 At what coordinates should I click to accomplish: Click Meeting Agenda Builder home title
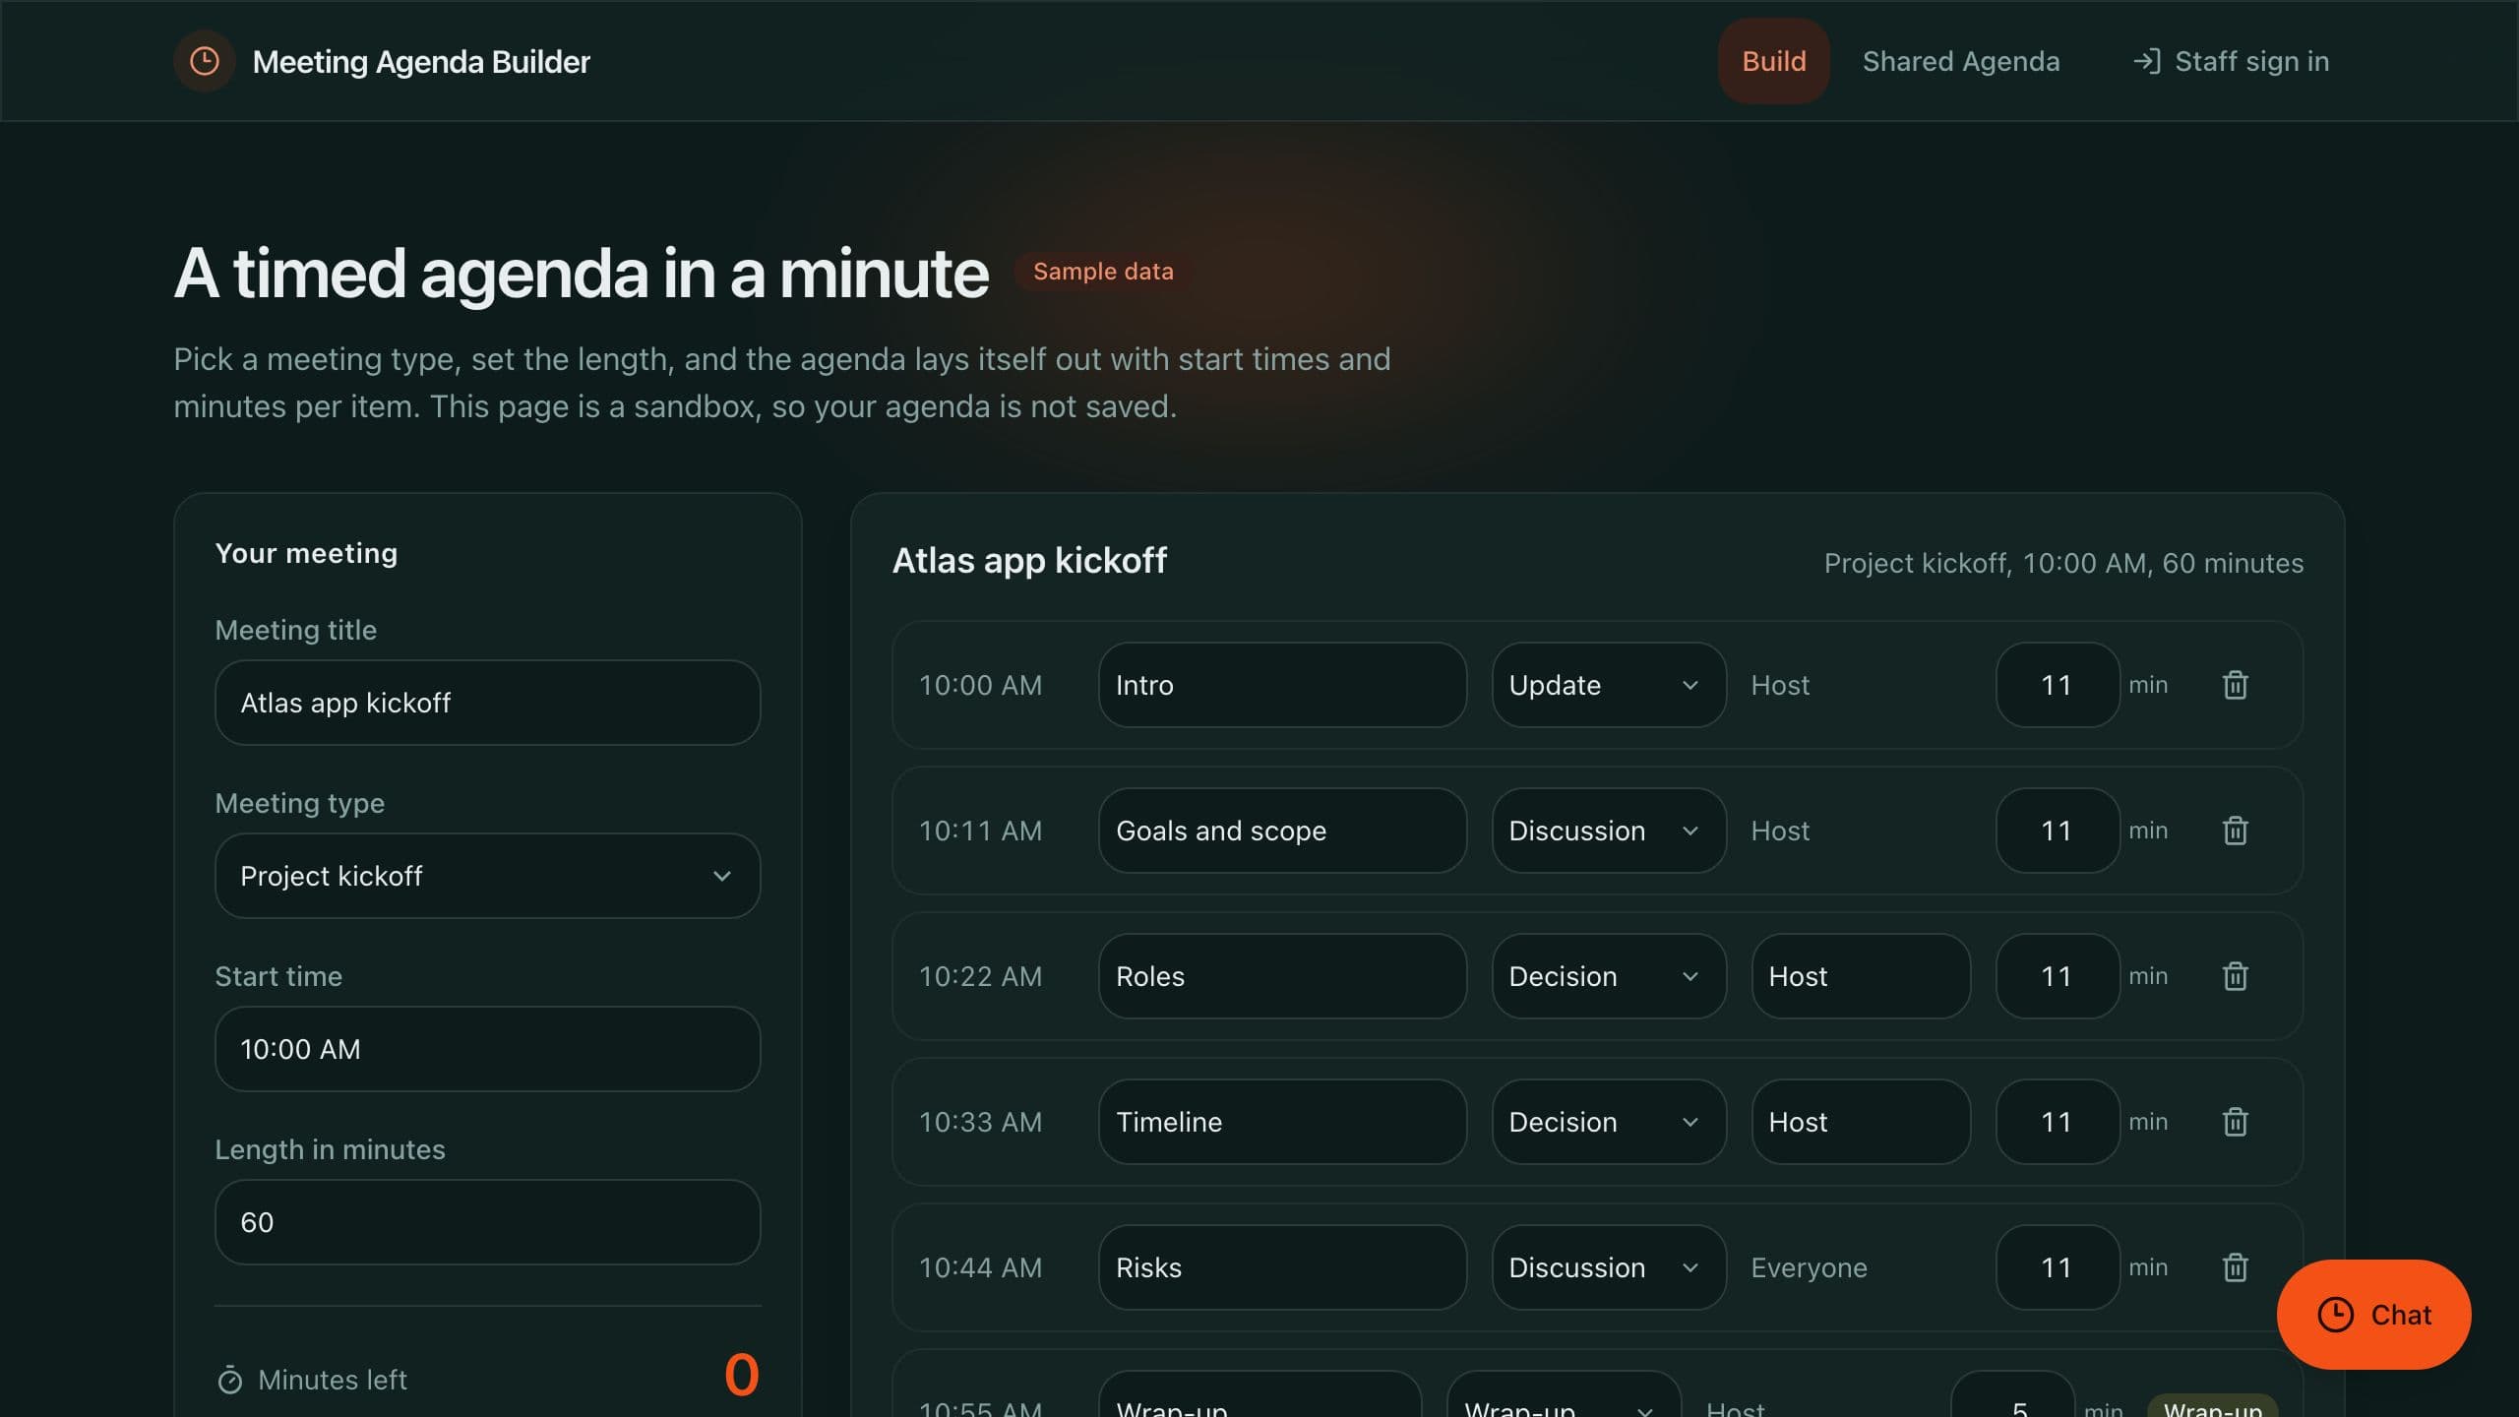pyautogui.click(x=420, y=61)
